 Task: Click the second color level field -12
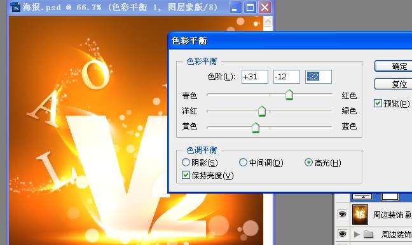pyautogui.click(x=287, y=77)
